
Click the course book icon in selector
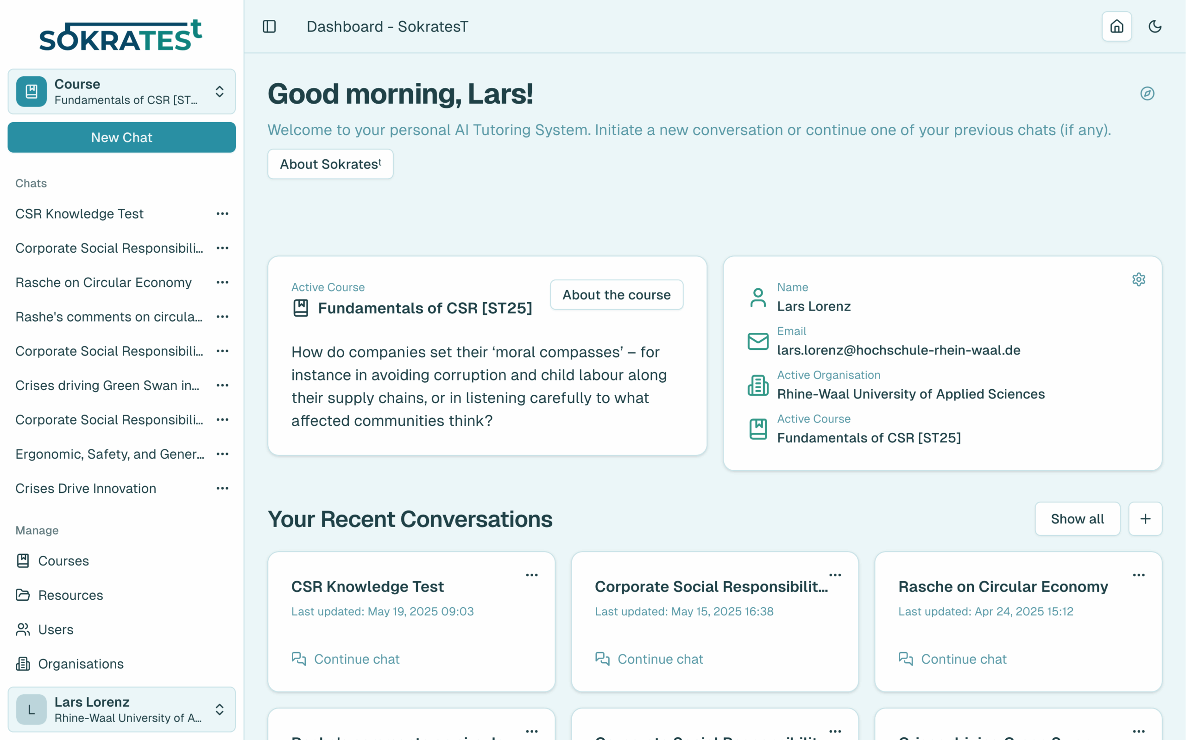[x=32, y=92]
